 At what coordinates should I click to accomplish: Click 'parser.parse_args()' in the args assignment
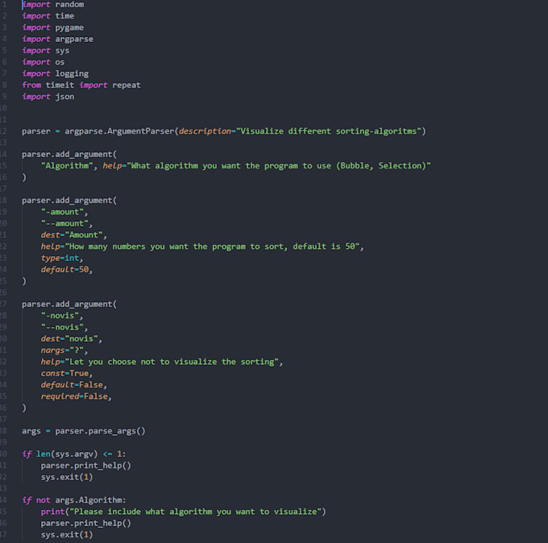100,431
